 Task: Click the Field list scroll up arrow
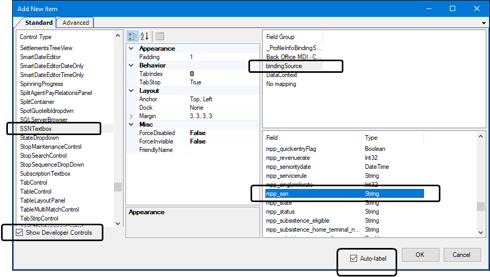pyautogui.click(x=481, y=136)
